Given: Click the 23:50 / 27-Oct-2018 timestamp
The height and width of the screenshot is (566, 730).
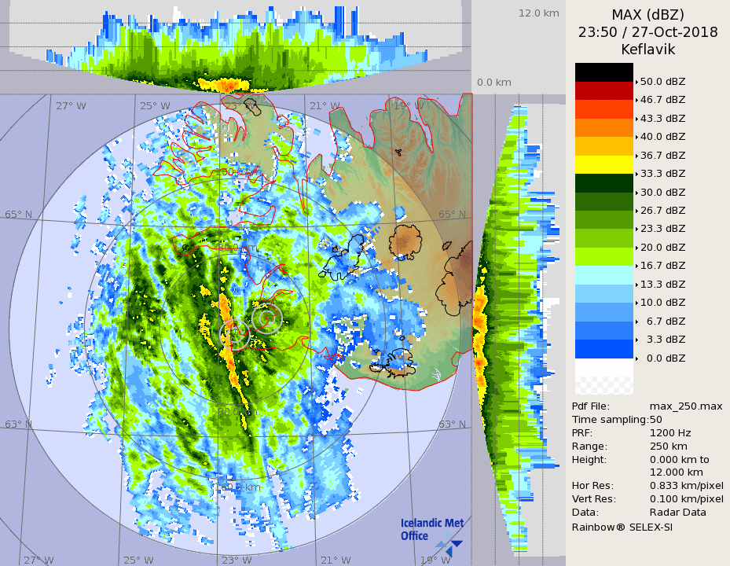Looking at the screenshot, I should [x=647, y=32].
